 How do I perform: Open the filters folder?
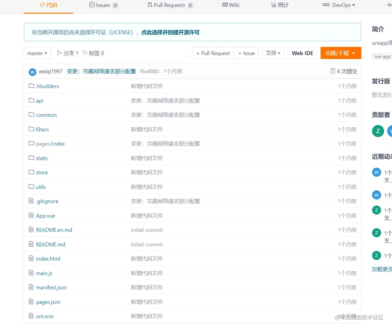point(42,130)
